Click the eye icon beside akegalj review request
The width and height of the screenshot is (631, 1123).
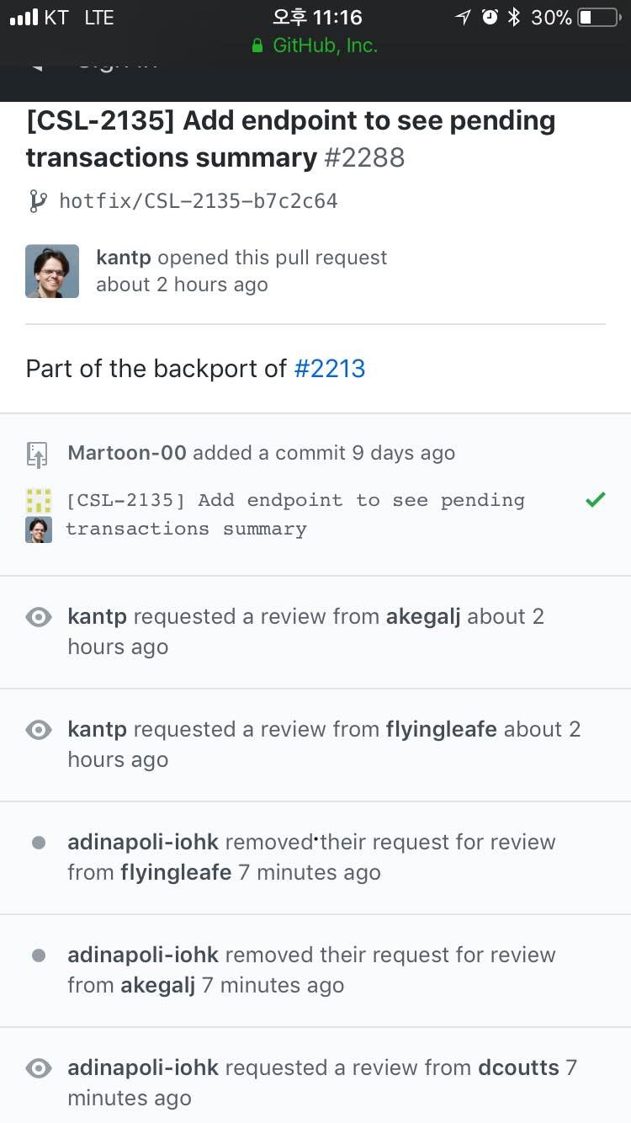pos(38,617)
